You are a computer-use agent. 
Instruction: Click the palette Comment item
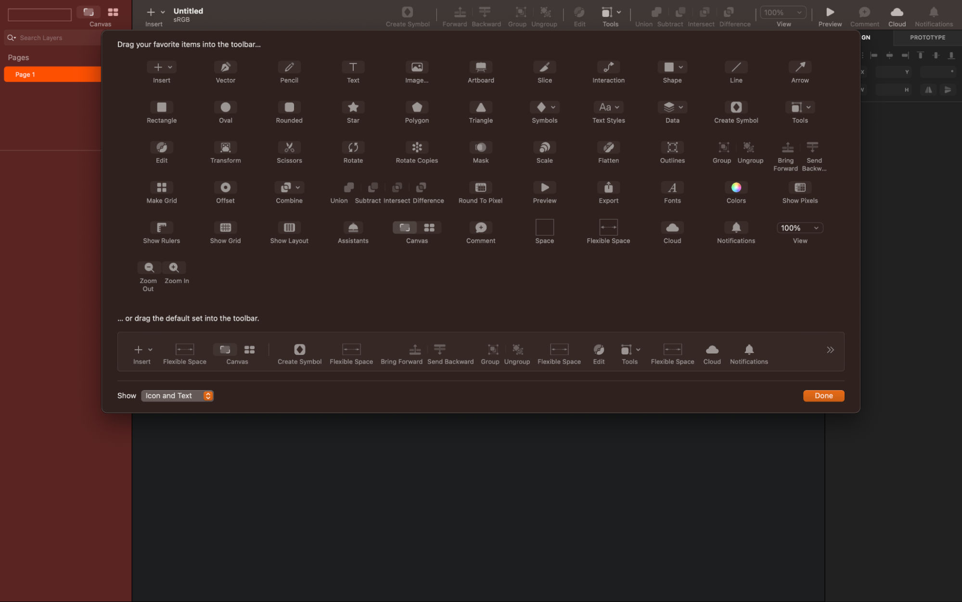coord(480,232)
